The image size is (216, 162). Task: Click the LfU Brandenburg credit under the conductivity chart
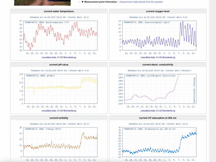pos(158,111)
